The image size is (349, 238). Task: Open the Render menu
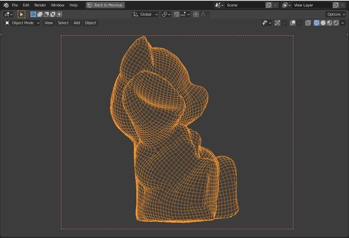click(x=40, y=5)
